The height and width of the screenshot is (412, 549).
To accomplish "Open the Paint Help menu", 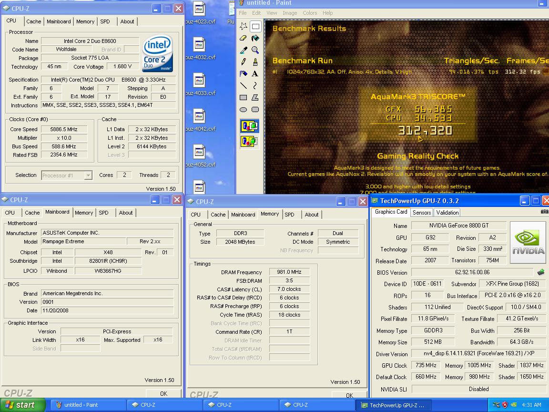I will (328, 13).
